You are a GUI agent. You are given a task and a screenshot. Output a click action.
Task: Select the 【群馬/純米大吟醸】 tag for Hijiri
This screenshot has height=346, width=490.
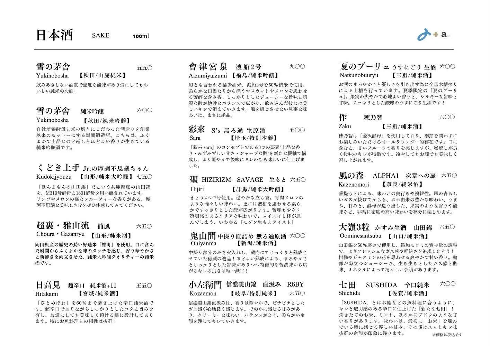258,189
